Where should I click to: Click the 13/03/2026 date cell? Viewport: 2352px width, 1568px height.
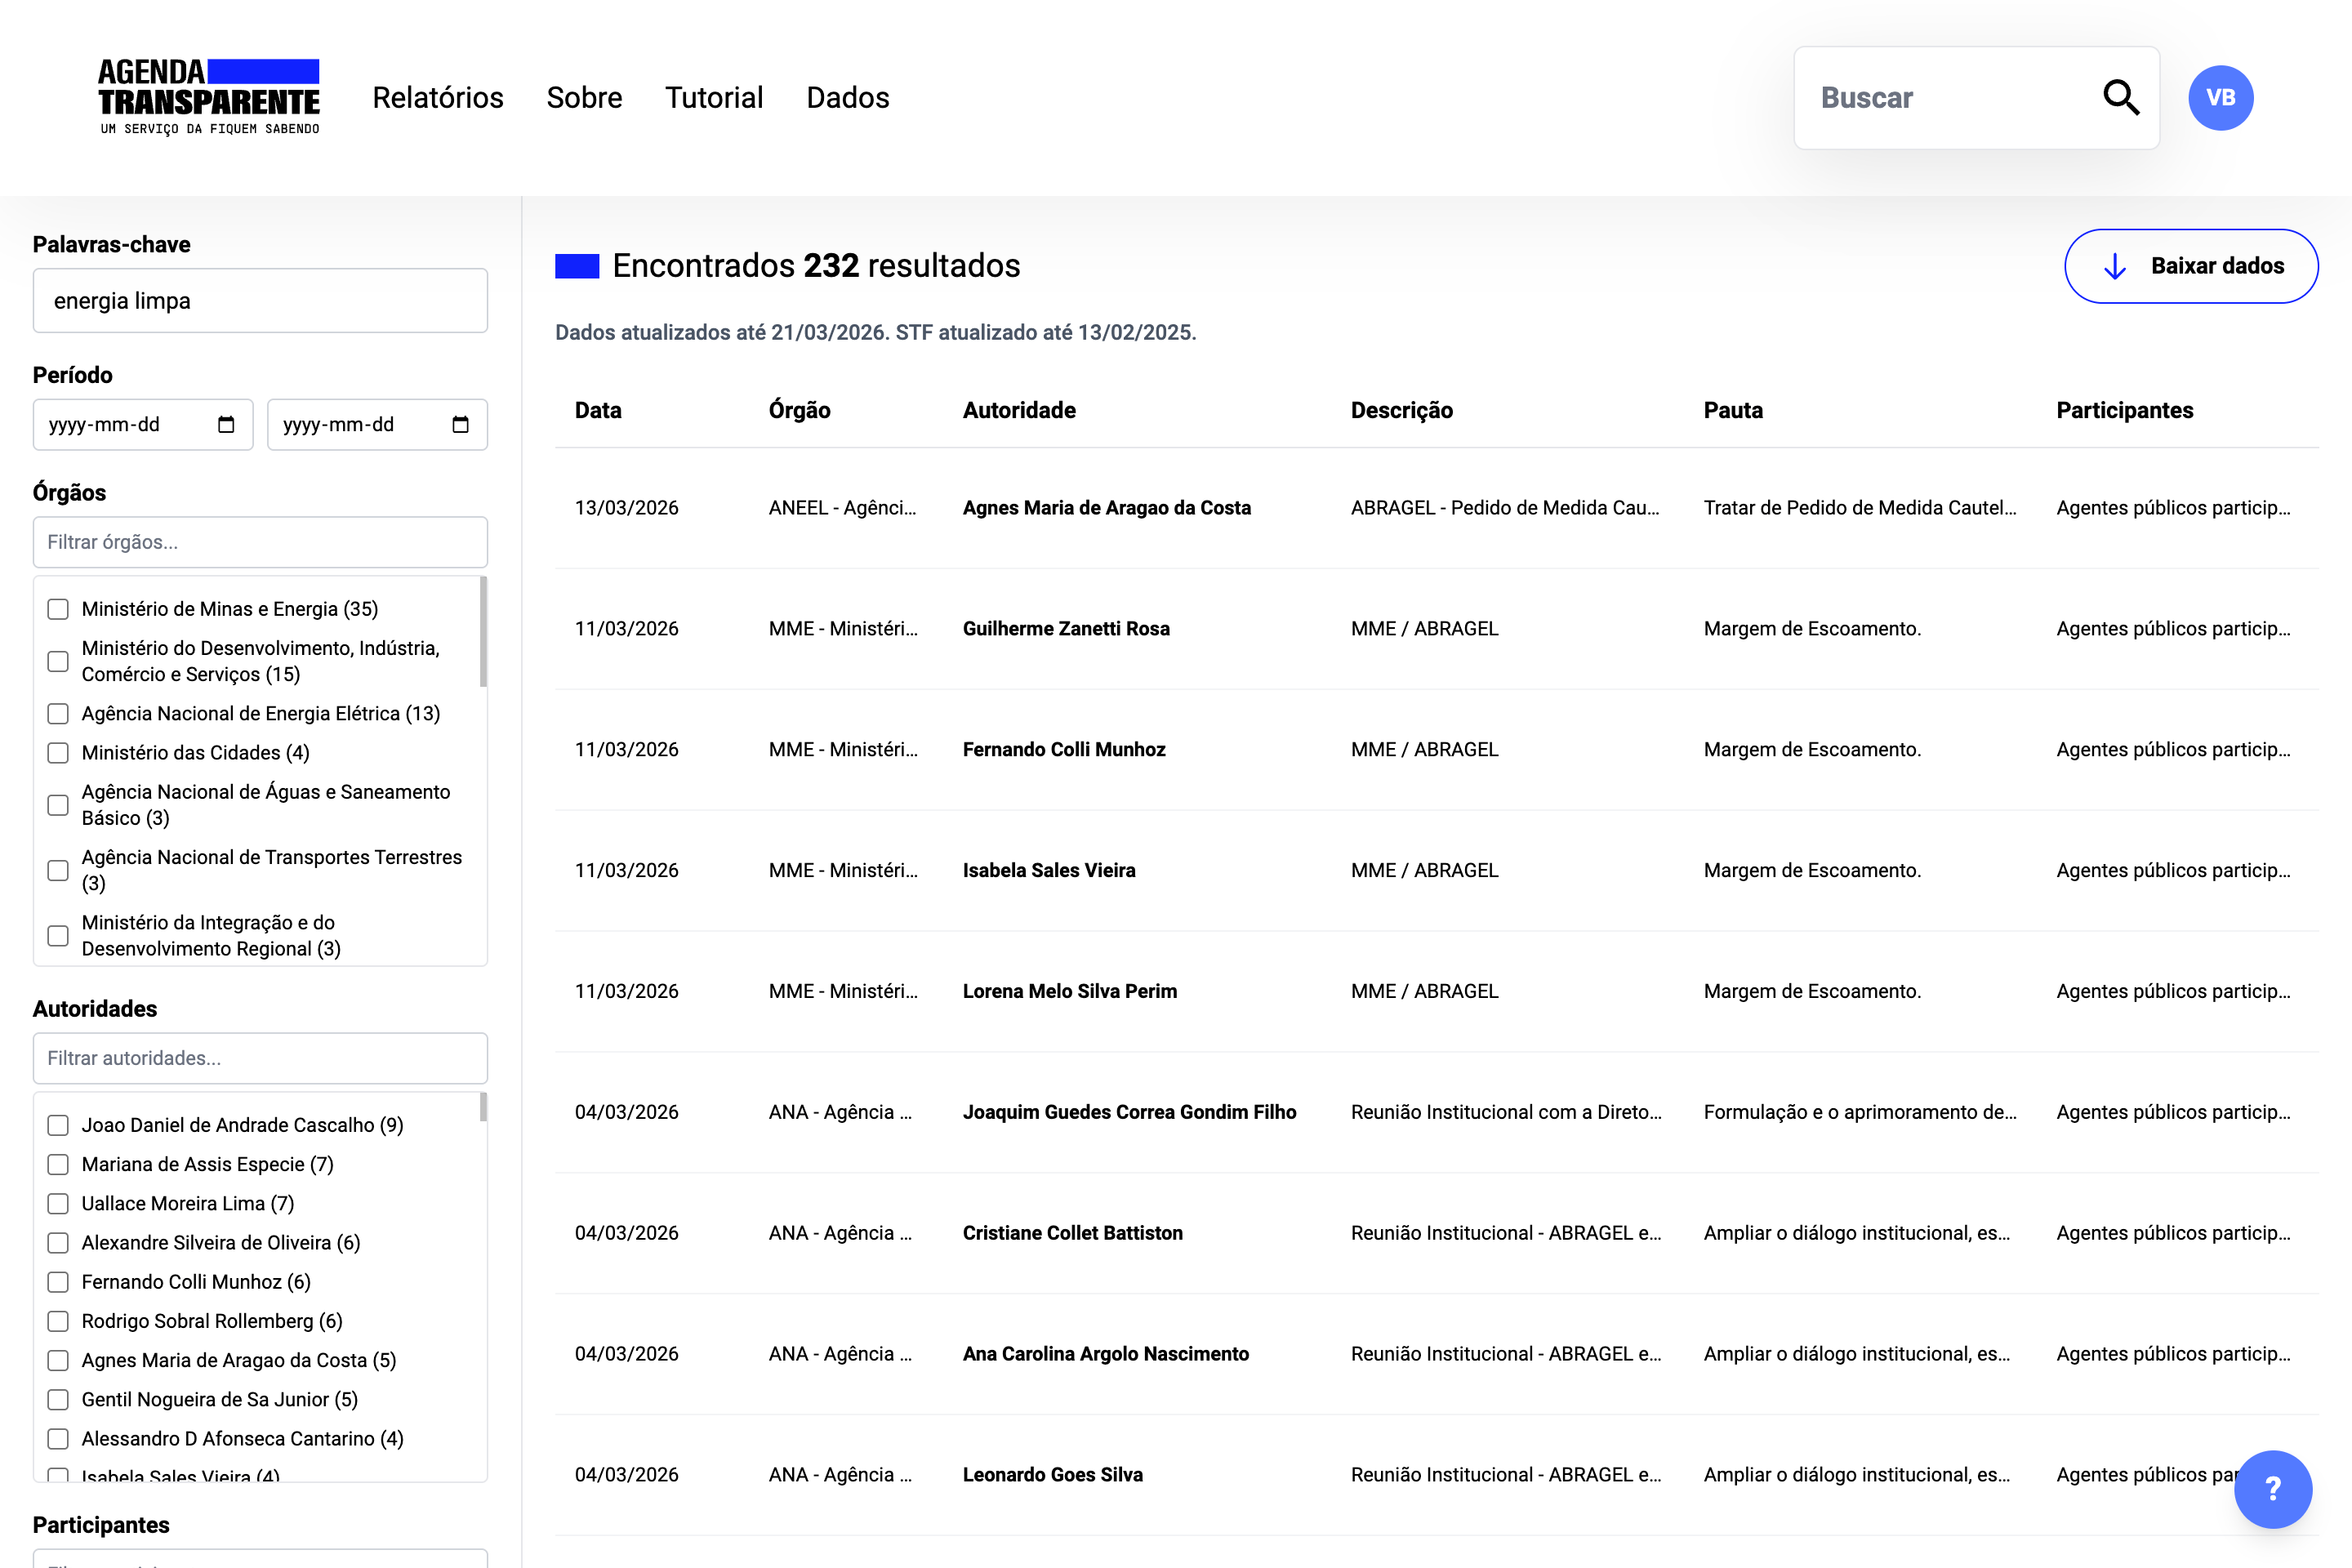click(626, 508)
